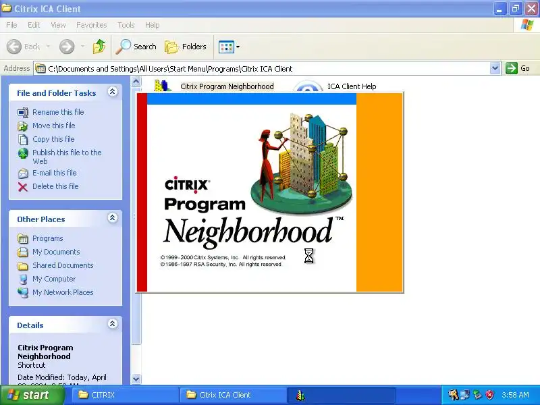Open the View menu

[x=58, y=25]
